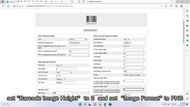Open the Unit of Measure dropdown showing Inch
Viewport: 190px width, 107px height.
coord(126,46)
